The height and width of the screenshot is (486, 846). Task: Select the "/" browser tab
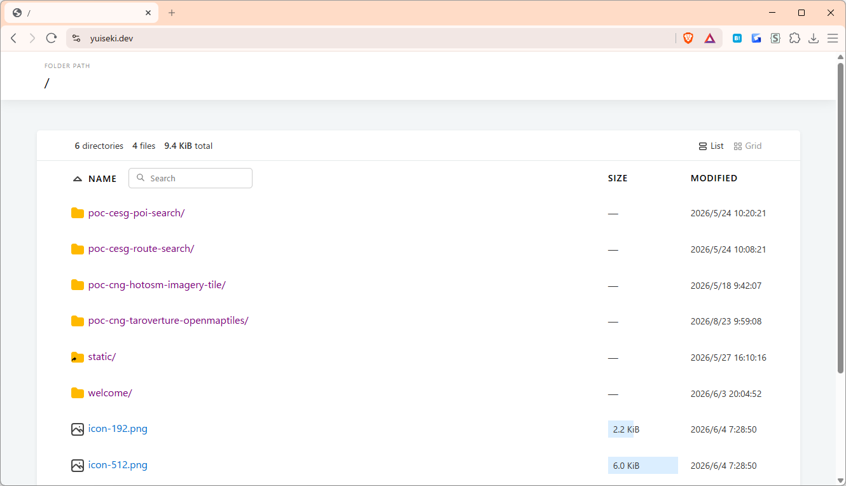tap(81, 13)
